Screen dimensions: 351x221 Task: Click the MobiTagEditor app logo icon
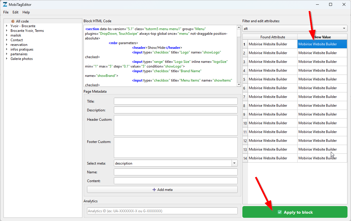(x=5, y=4)
